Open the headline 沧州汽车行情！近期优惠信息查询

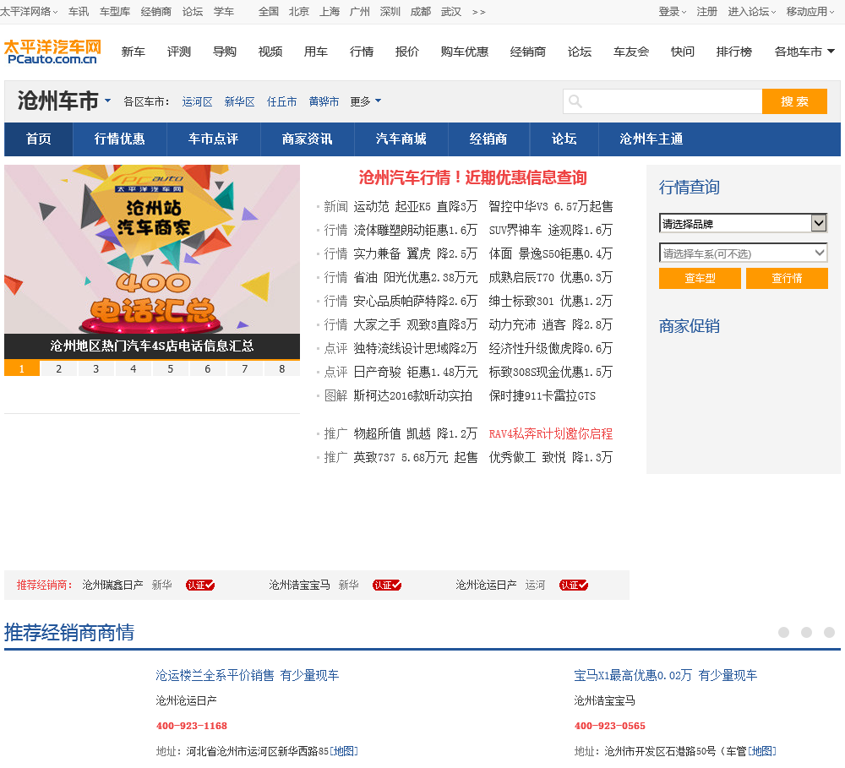point(472,178)
